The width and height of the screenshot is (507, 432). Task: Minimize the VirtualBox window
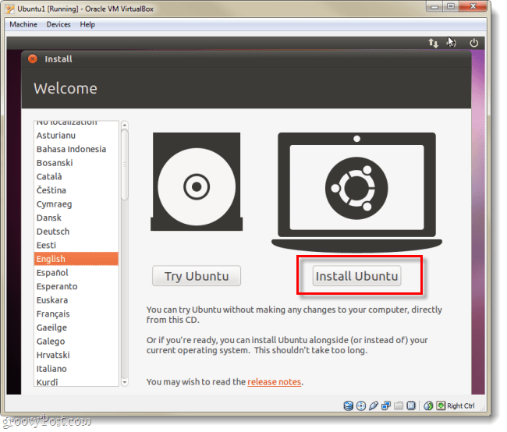434,6
